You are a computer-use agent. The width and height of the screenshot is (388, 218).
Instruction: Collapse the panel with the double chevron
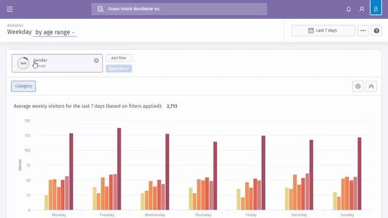[x=371, y=86]
